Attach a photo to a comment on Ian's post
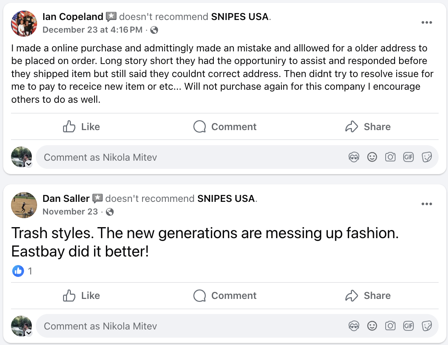 point(390,157)
